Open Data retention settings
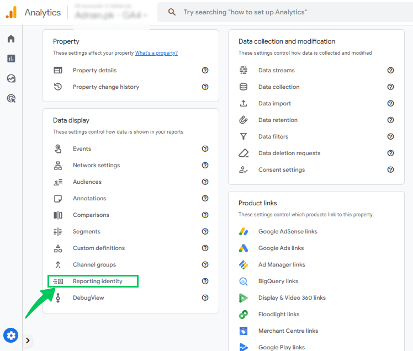This screenshot has width=413, height=351. [278, 120]
